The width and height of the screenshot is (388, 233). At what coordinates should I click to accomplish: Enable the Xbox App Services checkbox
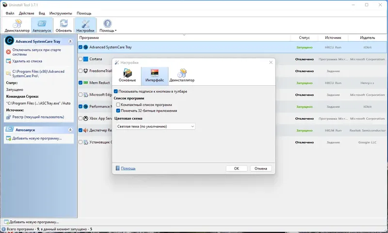(81, 118)
